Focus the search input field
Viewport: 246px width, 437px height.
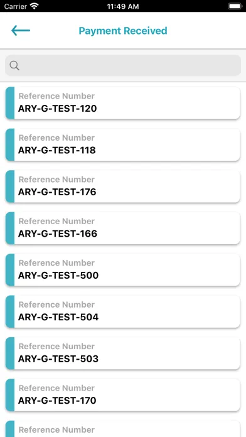(123, 65)
